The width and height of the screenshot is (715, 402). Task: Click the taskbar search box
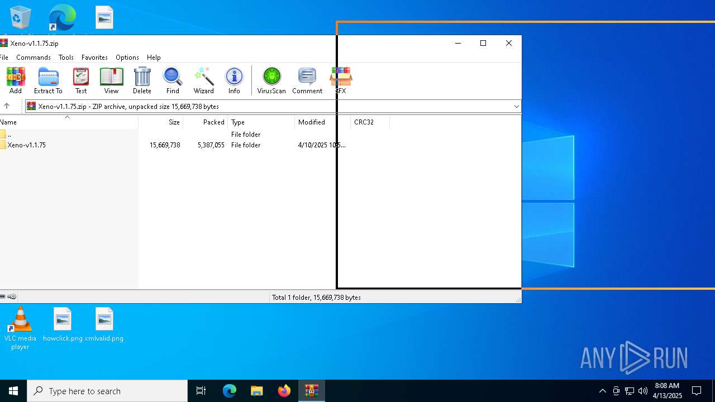point(107,391)
